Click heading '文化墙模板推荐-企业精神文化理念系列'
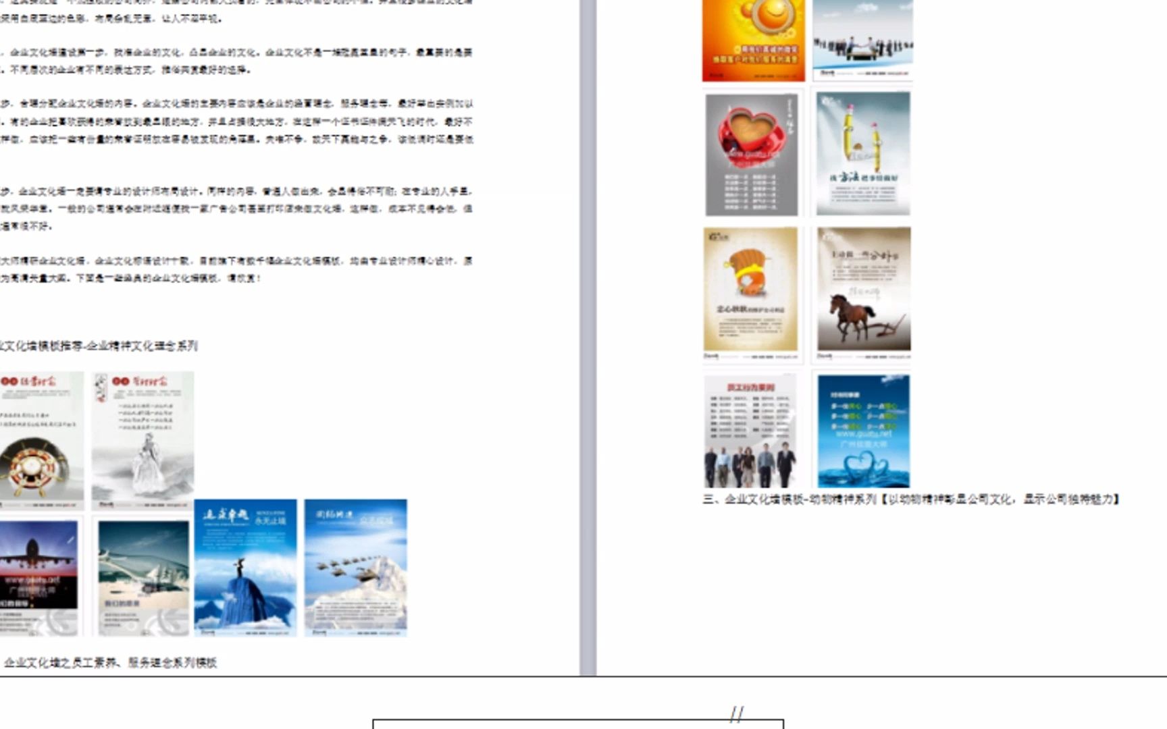Screen dimensions: 1167x729 pos(99,346)
